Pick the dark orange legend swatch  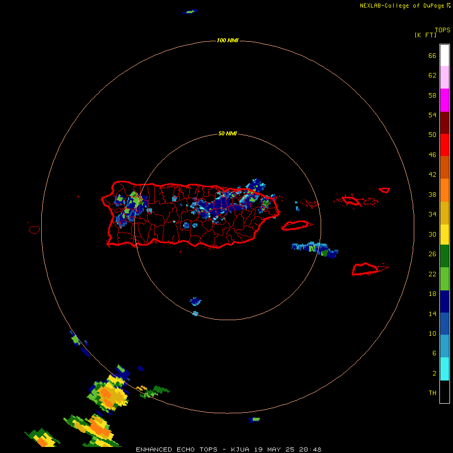[x=444, y=167]
